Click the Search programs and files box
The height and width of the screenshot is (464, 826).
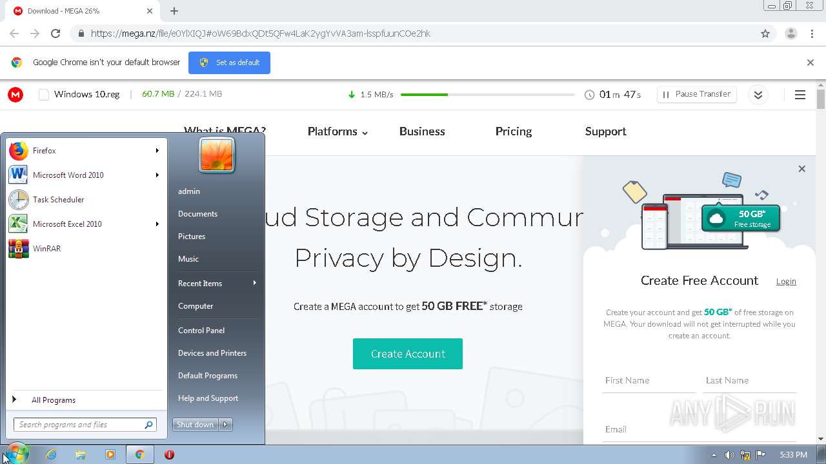[85, 425]
